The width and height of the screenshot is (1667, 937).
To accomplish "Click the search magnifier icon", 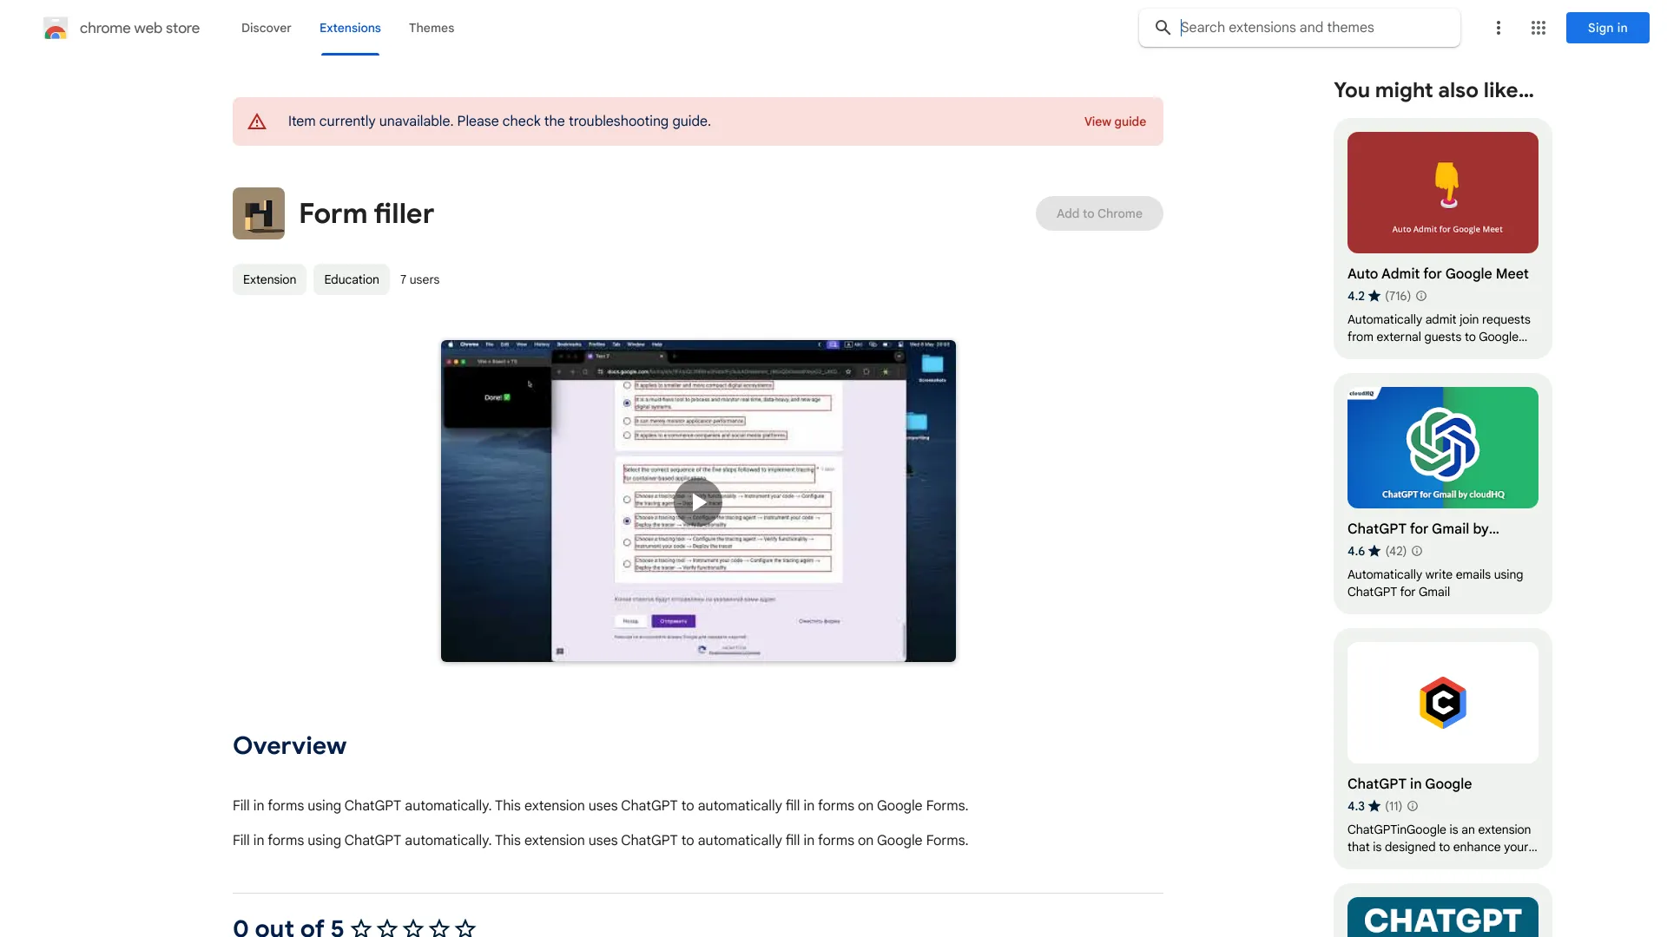I will tap(1163, 28).
